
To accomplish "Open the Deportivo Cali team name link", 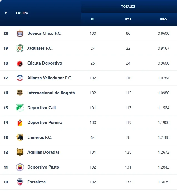I will (x=42, y=108).
